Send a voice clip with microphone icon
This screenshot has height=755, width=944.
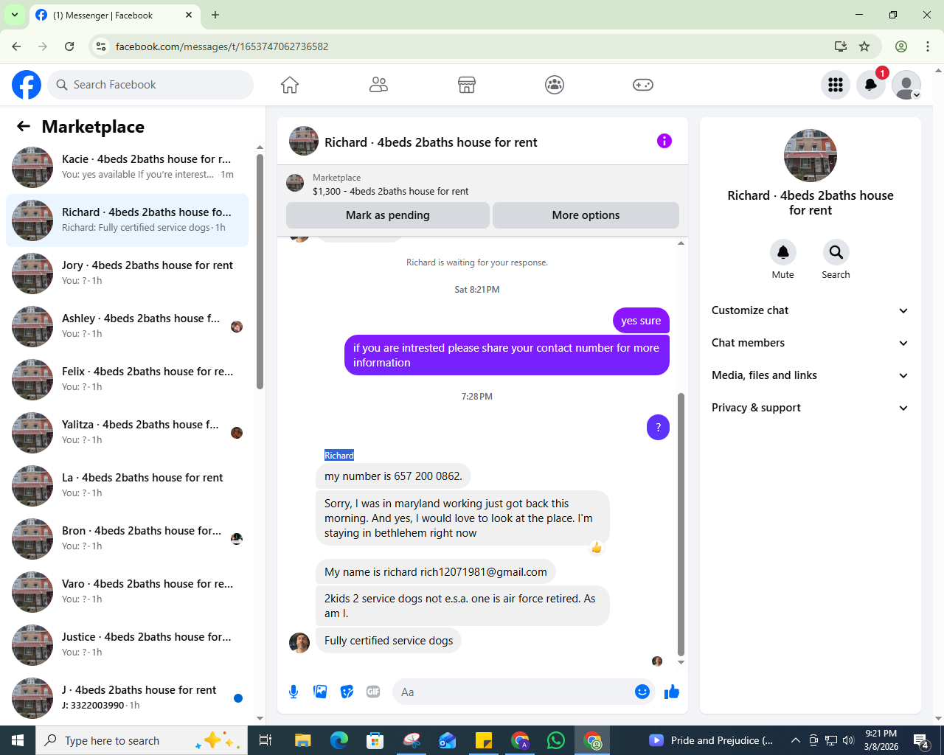click(x=294, y=692)
